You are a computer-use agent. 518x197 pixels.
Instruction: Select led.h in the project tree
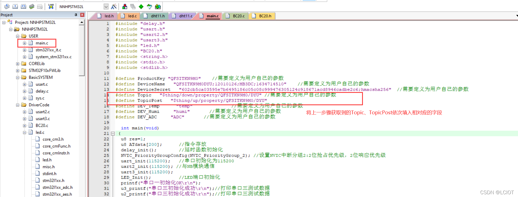(x=47, y=160)
